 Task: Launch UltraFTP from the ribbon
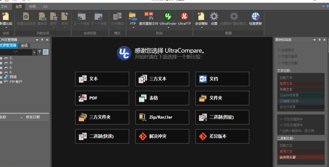184,16
